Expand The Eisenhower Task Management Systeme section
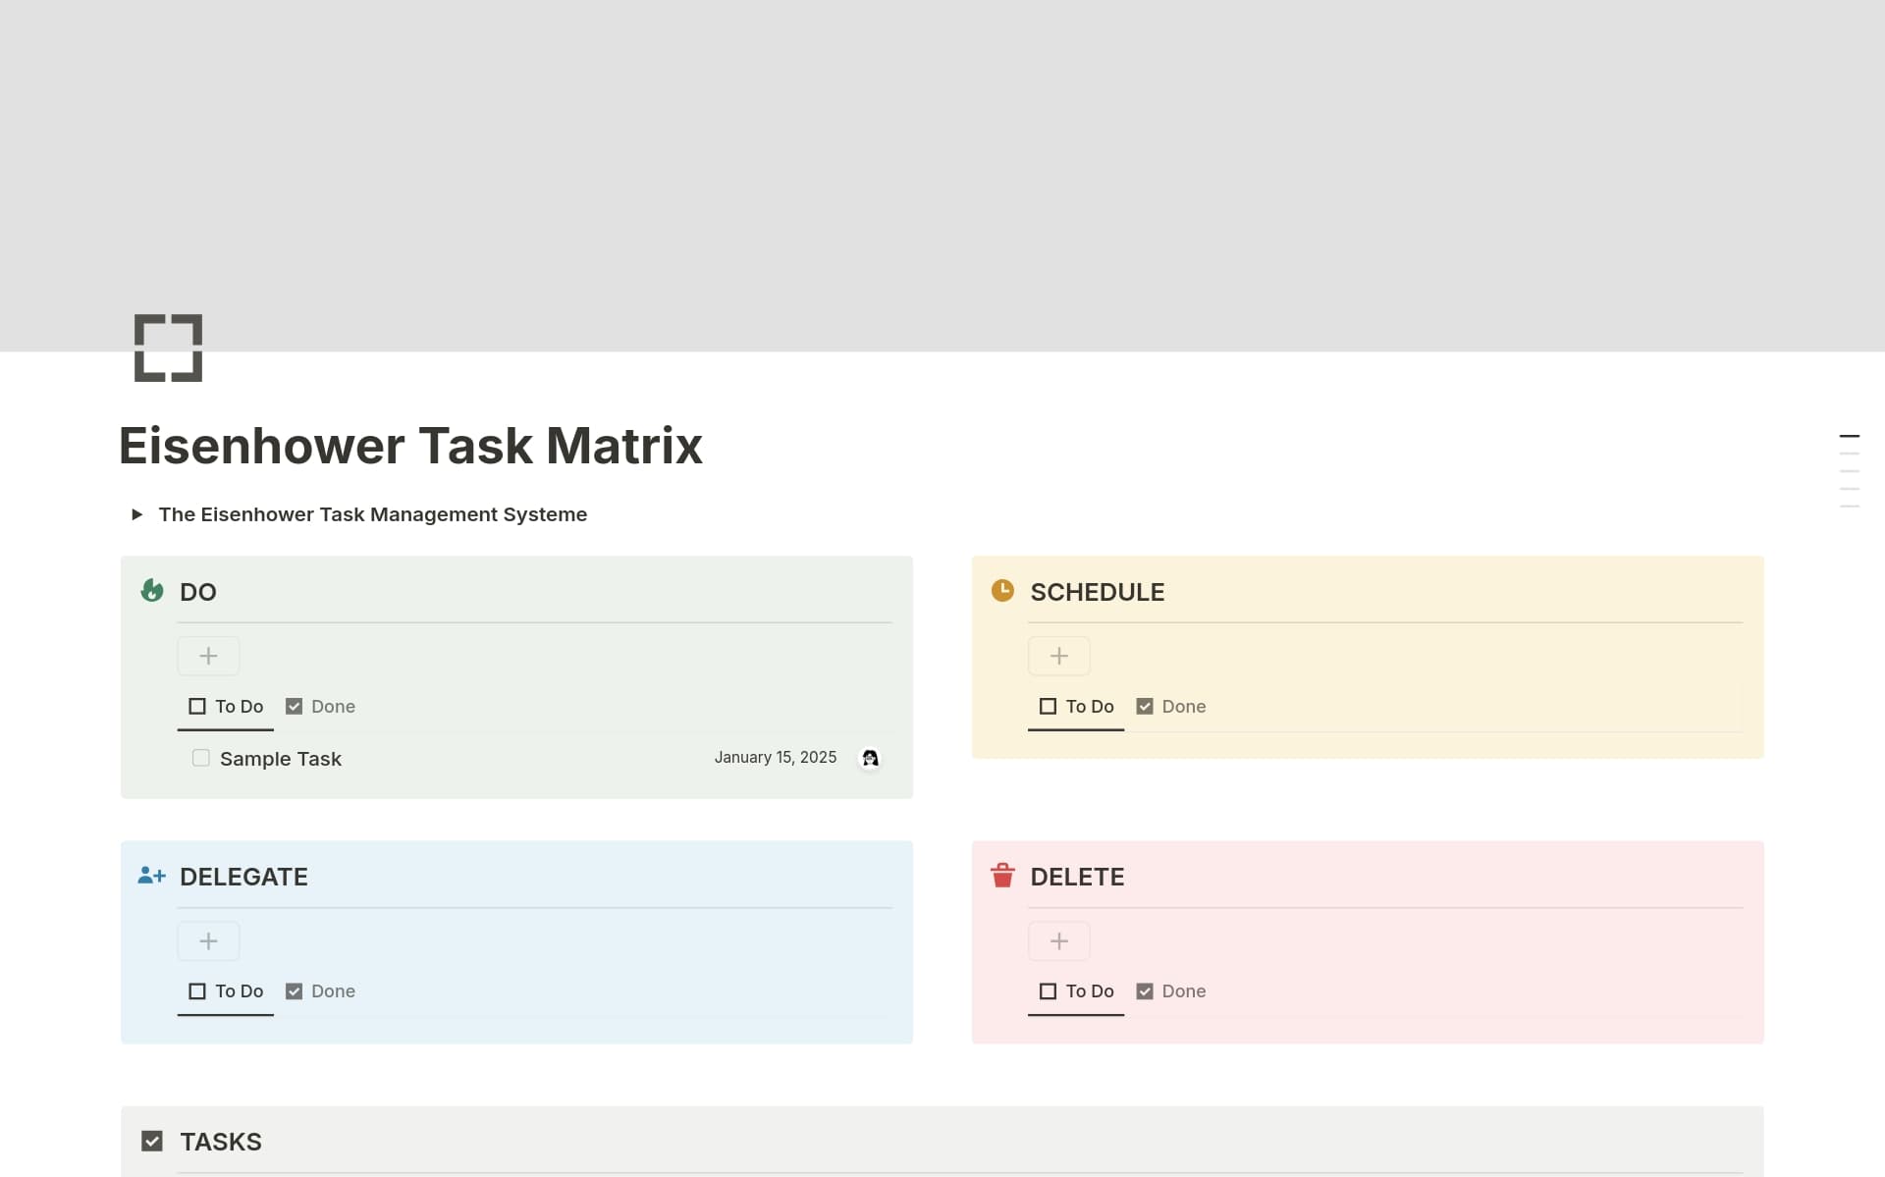This screenshot has width=1885, height=1177. [137, 514]
